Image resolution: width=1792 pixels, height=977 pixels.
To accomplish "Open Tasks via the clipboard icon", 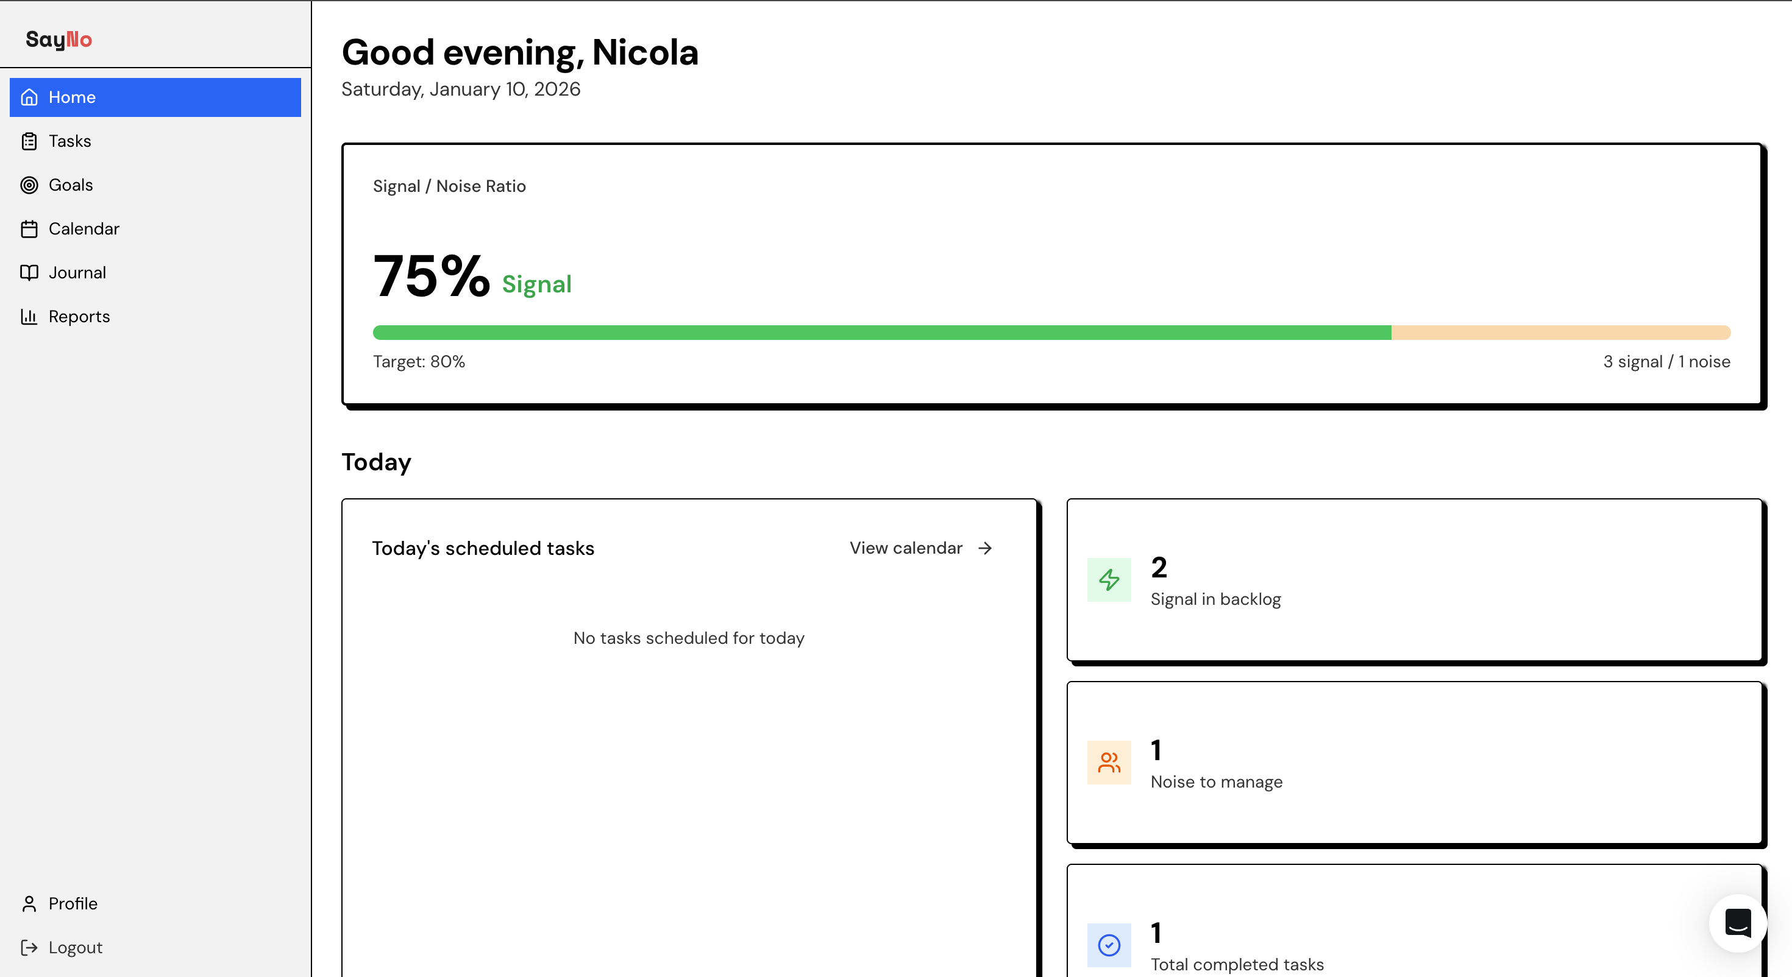I will click(x=29, y=141).
